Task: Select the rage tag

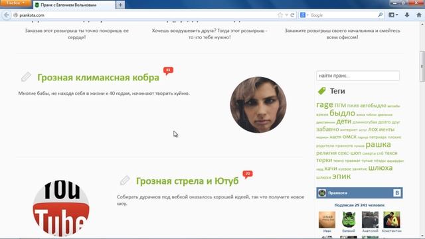Action: [325, 105]
